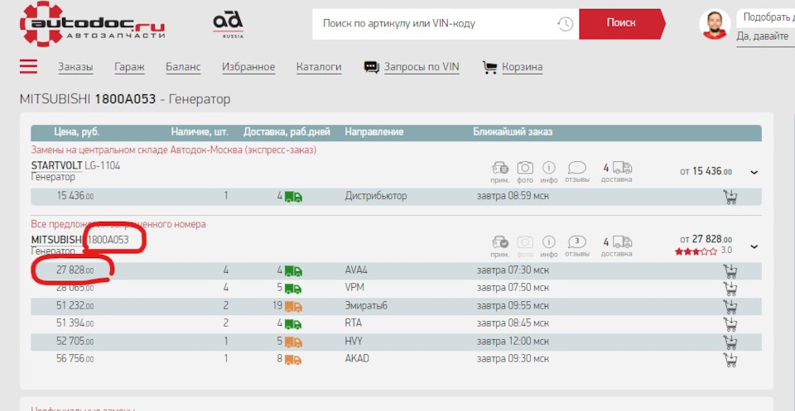Add HVY offer to cart
Image resolution: width=795 pixels, height=411 pixels.
pyautogui.click(x=730, y=342)
